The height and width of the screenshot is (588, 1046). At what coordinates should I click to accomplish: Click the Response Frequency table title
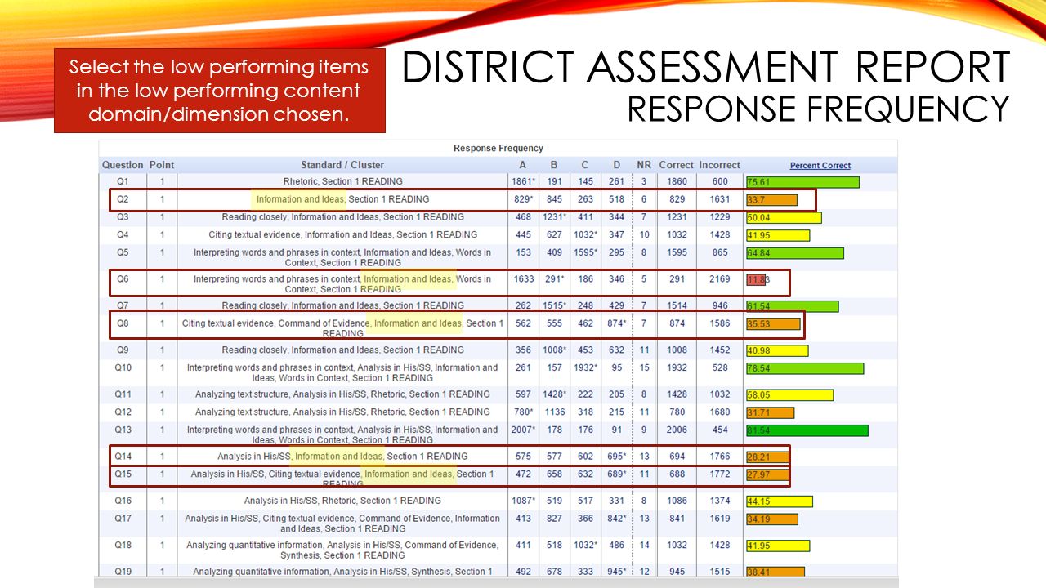pyautogui.click(x=498, y=149)
